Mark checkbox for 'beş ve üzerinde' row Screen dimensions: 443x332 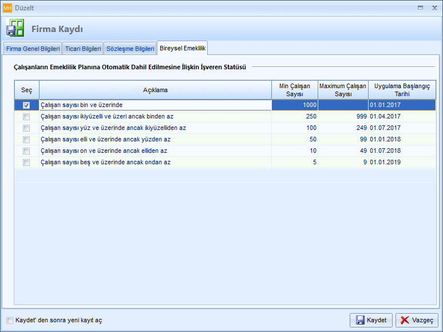click(26, 163)
